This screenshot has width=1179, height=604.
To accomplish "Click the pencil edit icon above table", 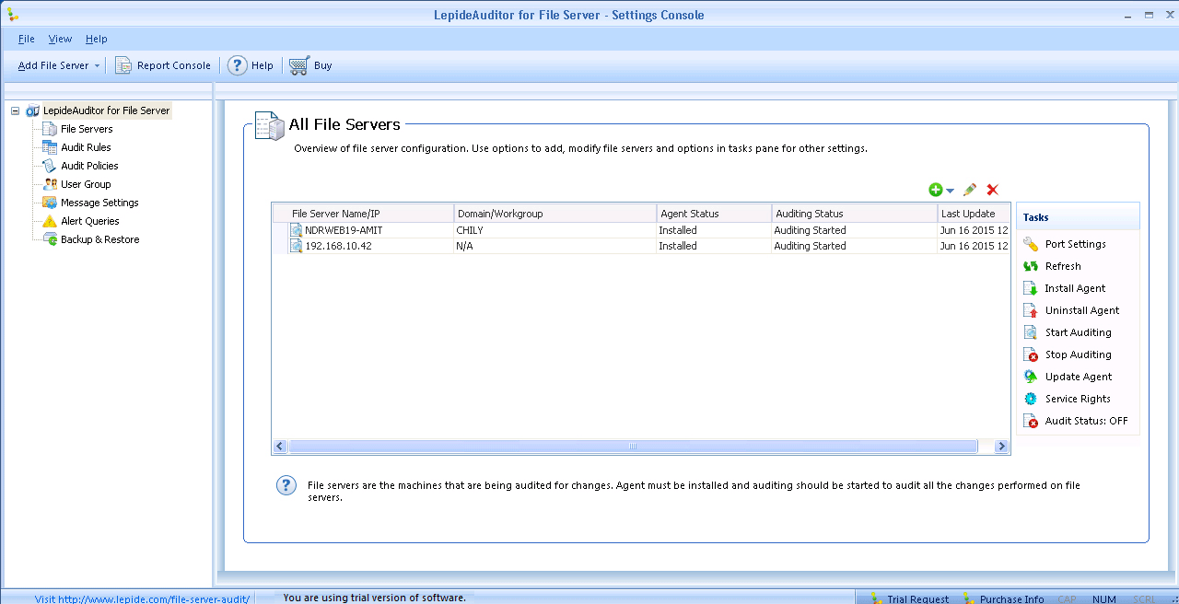I will [x=970, y=190].
